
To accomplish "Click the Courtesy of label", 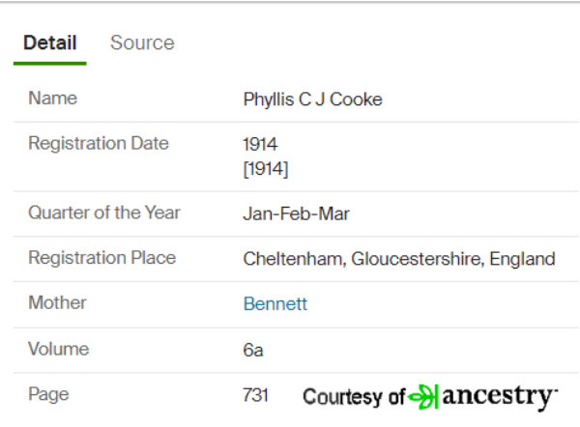I will 354,397.
